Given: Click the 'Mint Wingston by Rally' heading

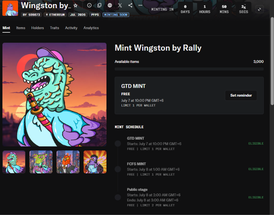Looking at the screenshot, I should tap(158, 48).
